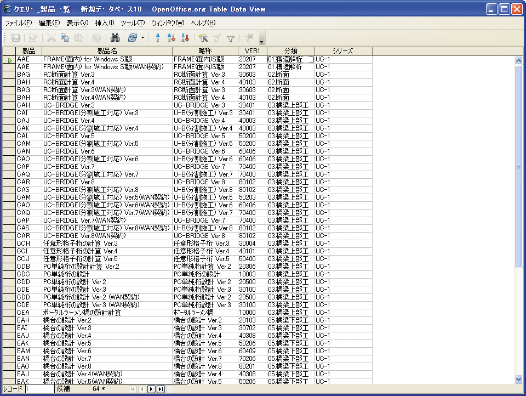This screenshot has width=526, height=396.
Task: Sort ascending with the A-Z arrow icon
Action: coord(171,38)
